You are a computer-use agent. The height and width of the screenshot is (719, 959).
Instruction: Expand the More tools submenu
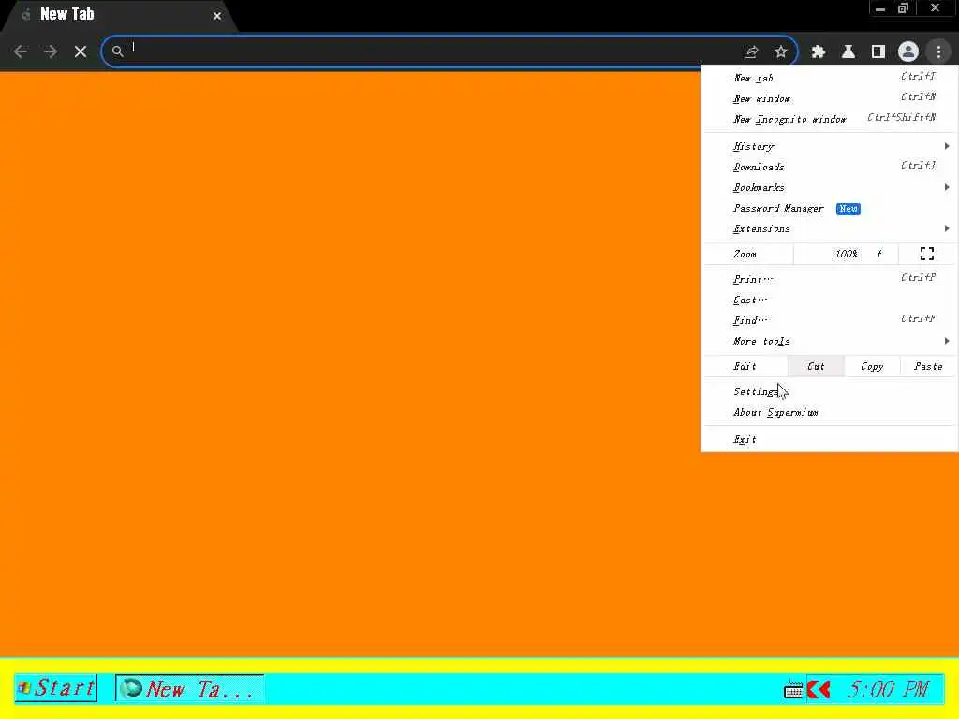830,341
